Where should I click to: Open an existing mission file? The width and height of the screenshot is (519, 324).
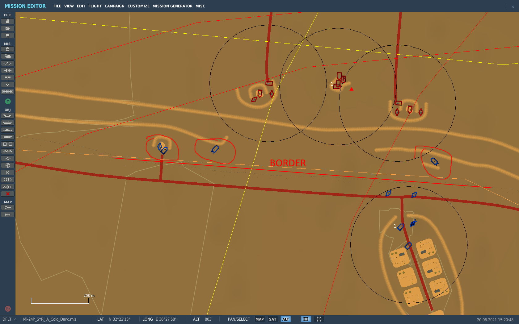[8, 28]
